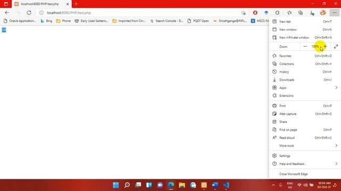Viewport: 341px width, 191px height.
Task: Go back using the browser back arrow
Action: coord(7,13)
